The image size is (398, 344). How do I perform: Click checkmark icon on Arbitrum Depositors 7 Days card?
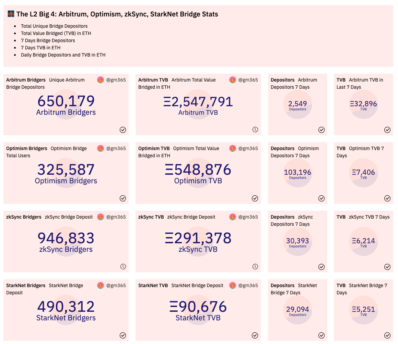pos(321,130)
